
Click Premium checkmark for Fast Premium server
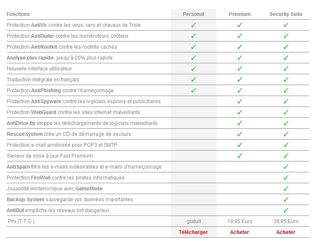pyautogui.click(x=240, y=156)
